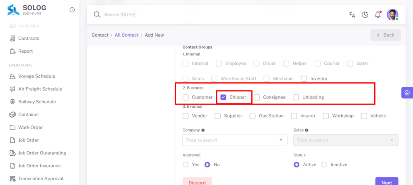The height and width of the screenshot is (185, 413).
Task: Check the Consignee checkbox
Action: [x=257, y=97]
